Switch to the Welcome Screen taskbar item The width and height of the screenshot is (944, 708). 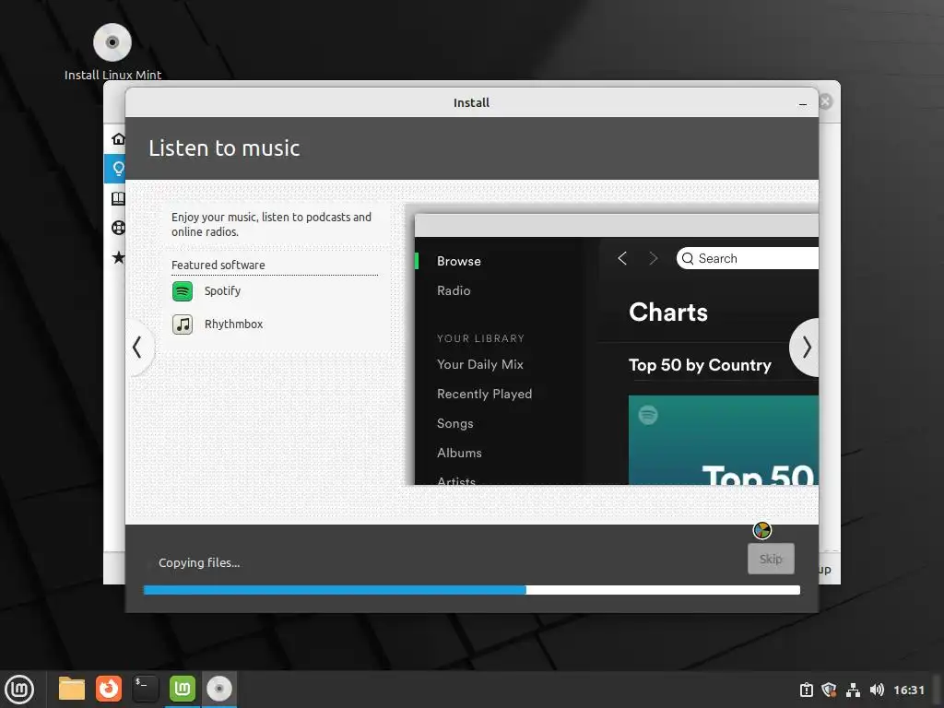[183, 689]
